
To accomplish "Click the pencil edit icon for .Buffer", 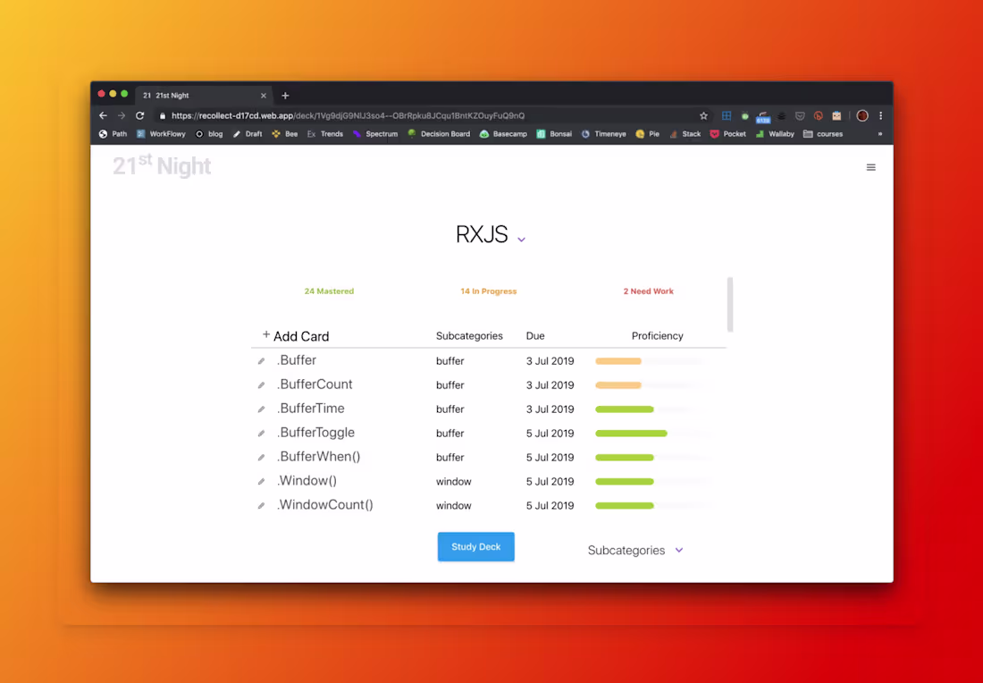I will [x=262, y=361].
